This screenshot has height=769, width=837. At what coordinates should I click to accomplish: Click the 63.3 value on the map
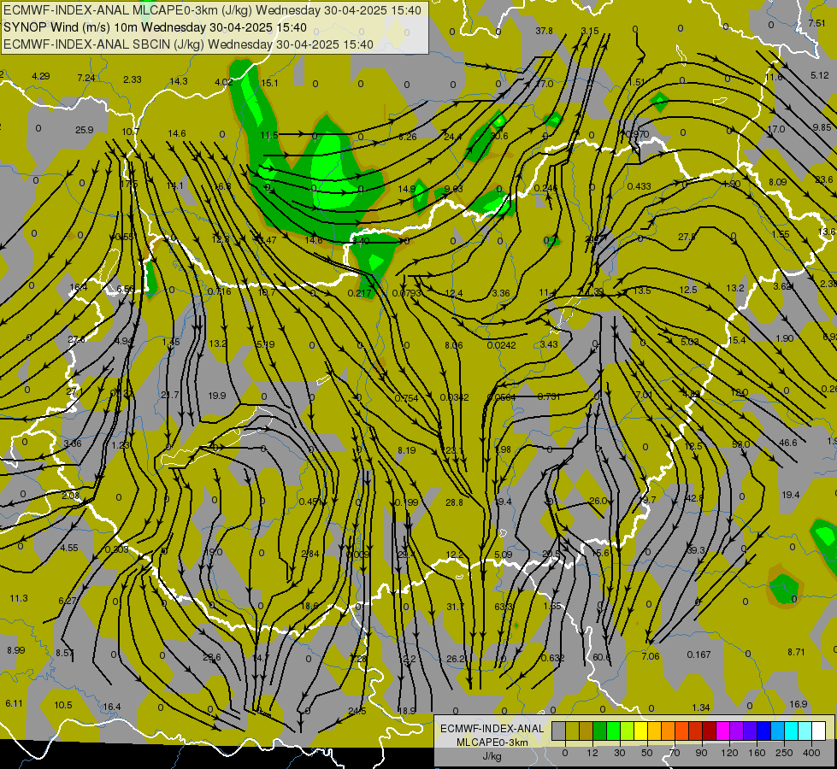pyautogui.click(x=504, y=607)
